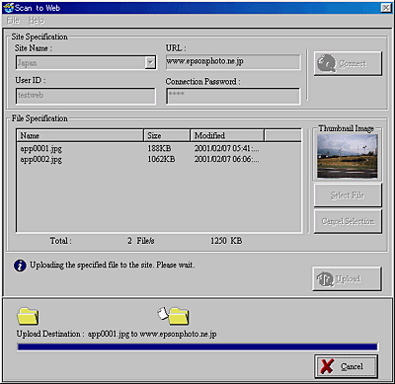The image size is (395, 384).
Task: Click the Upload Destination status text
Action: click(x=117, y=334)
